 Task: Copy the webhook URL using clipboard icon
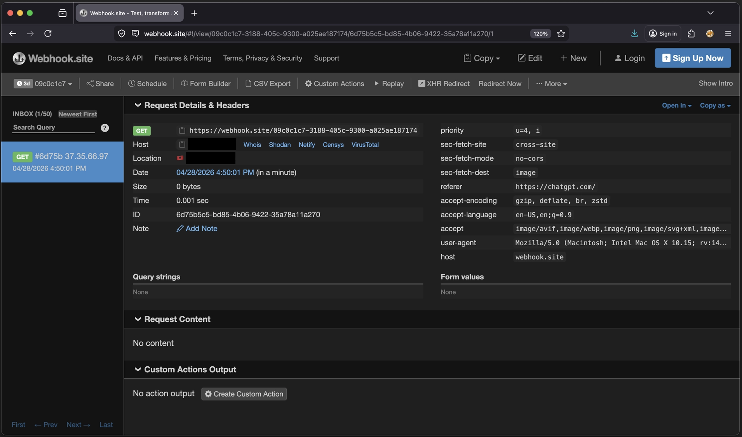[182, 130]
